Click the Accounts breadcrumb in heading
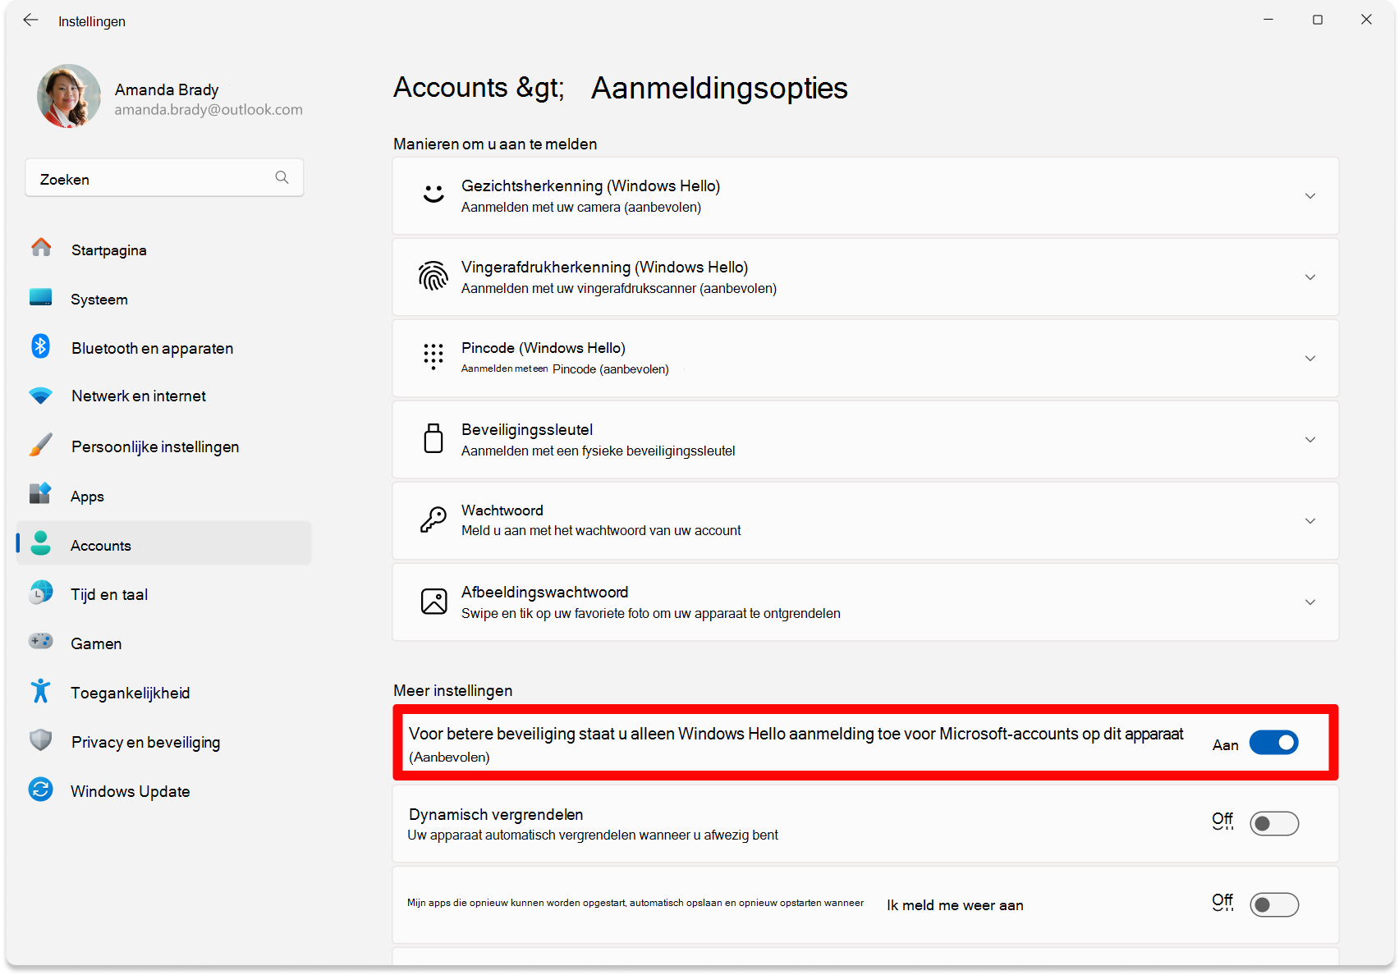The height and width of the screenshot is (975, 1399). coord(451,88)
